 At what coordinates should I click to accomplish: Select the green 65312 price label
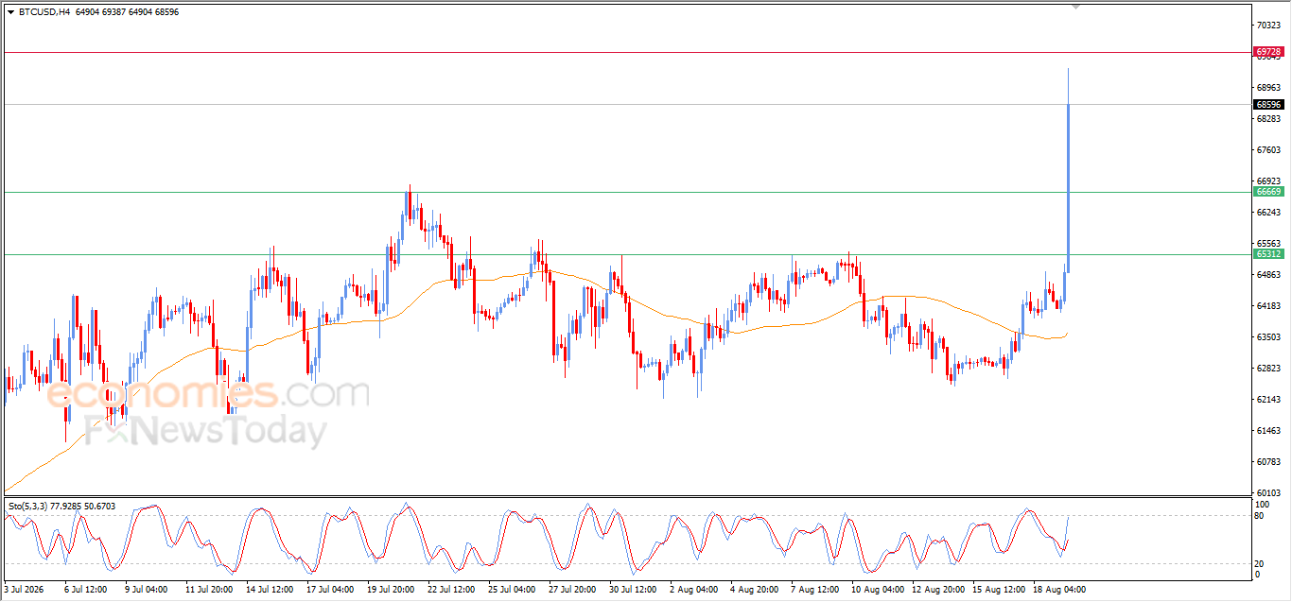(1268, 254)
